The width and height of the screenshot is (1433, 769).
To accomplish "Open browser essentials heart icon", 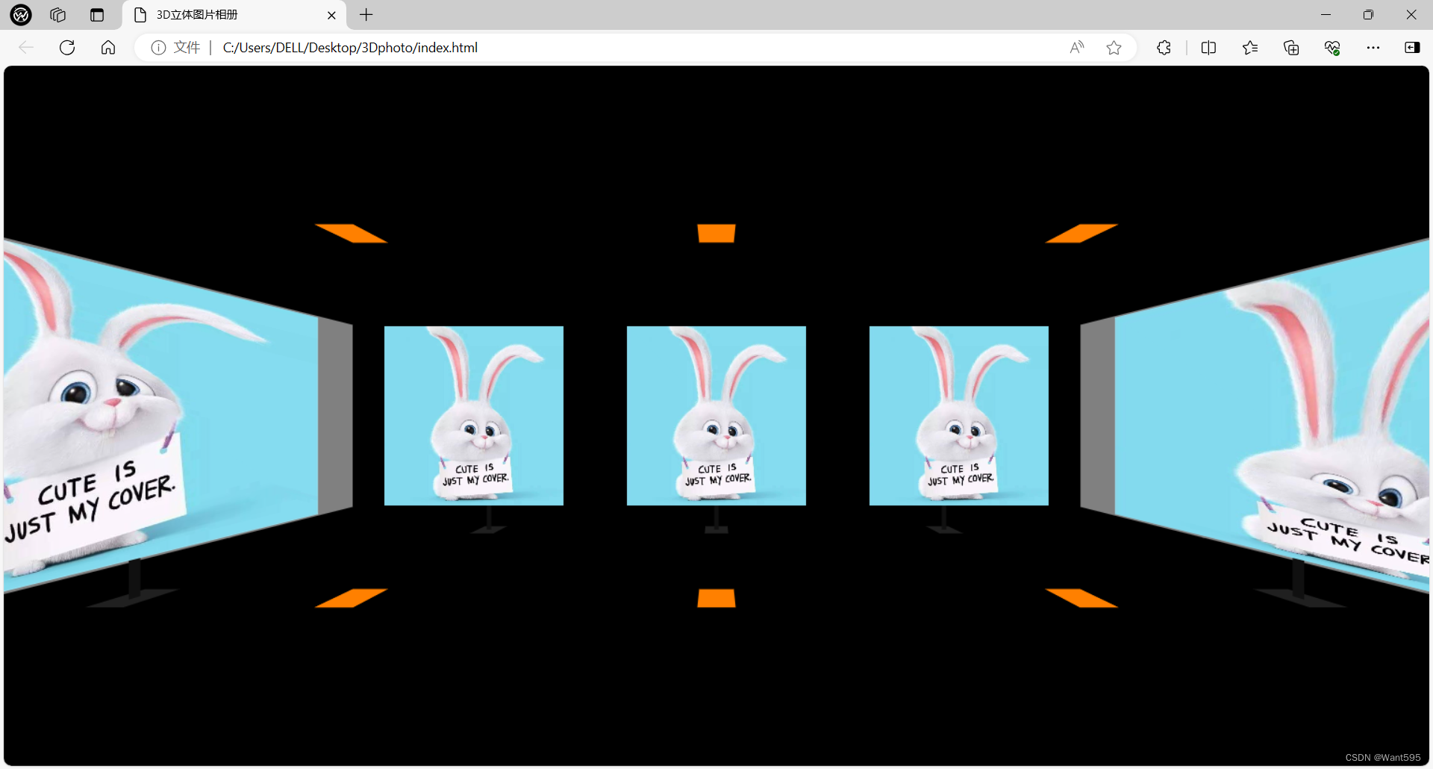I will point(1332,48).
